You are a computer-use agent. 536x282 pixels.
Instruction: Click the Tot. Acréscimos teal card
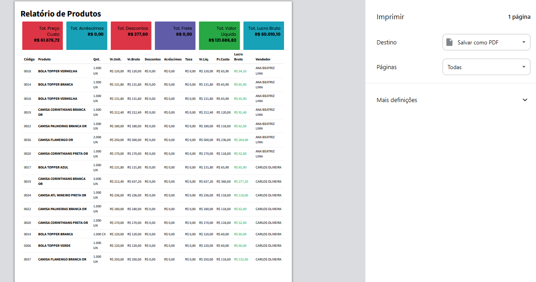[87, 36]
